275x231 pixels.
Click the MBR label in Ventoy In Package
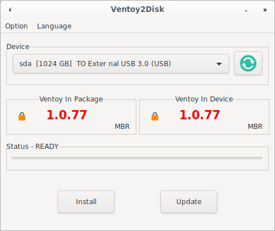pos(122,127)
